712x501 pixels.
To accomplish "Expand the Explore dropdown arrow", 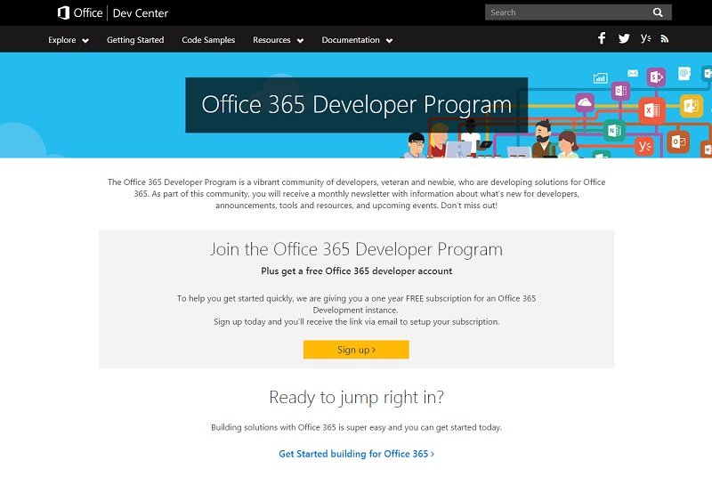I will (x=85, y=40).
